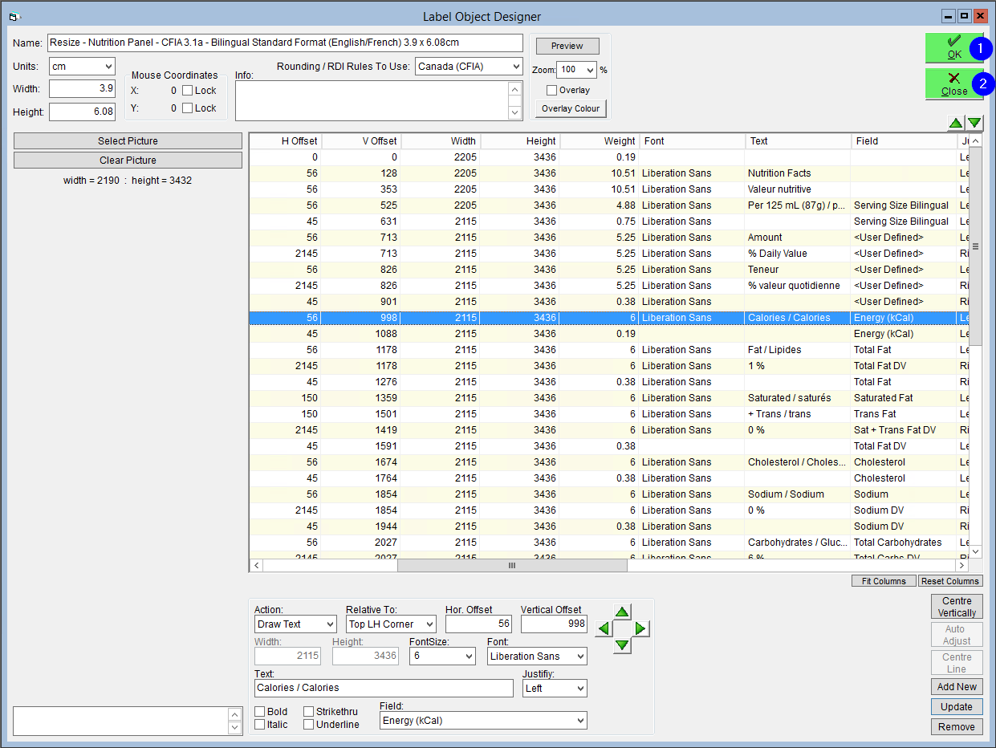Image resolution: width=996 pixels, height=748 pixels.
Task: Click the Add New button
Action: point(957,687)
